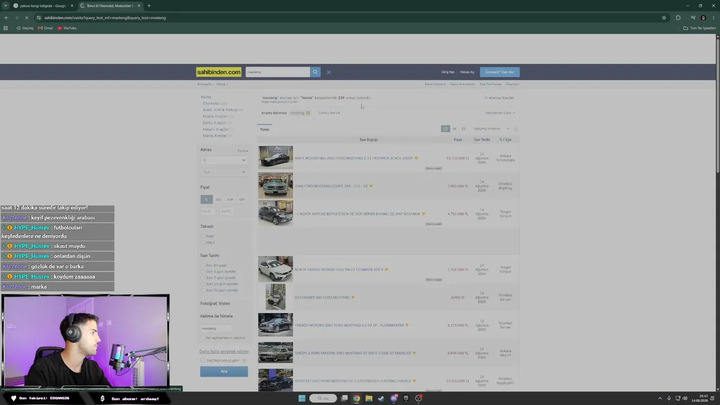Click the Hesap Aç link
The width and height of the screenshot is (720, 405).
[467, 72]
